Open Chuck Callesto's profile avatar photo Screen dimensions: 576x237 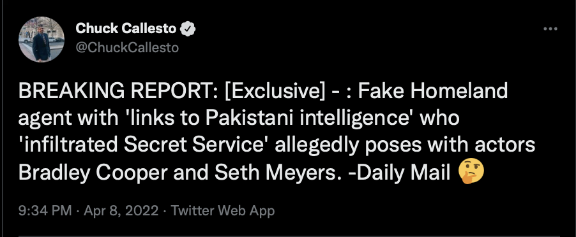tap(42, 39)
